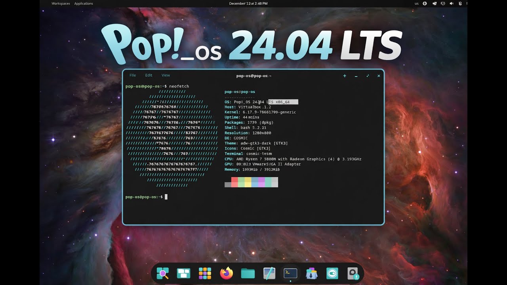This screenshot has width=507, height=285.
Task: Click the Memory: 1993MiB / 3912MiB line
Action: point(252,169)
